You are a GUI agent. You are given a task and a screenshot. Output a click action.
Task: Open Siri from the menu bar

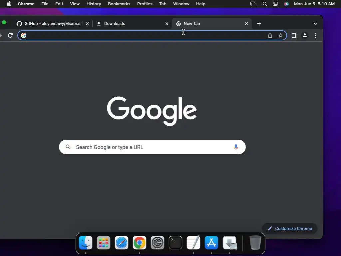tap(286, 4)
